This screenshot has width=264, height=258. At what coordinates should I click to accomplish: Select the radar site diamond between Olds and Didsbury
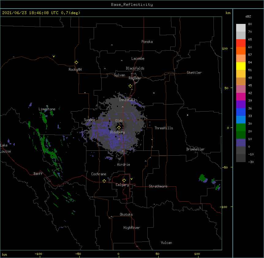[x=119, y=128]
